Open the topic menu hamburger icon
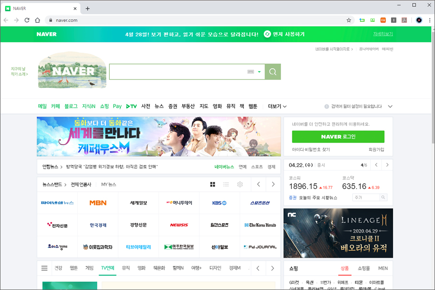 tap(44, 268)
